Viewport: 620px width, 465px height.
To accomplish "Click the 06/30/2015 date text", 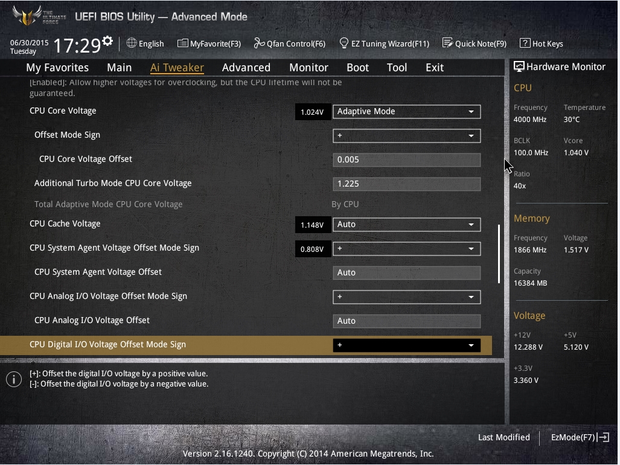I will pyautogui.click(x=29, y=43).
